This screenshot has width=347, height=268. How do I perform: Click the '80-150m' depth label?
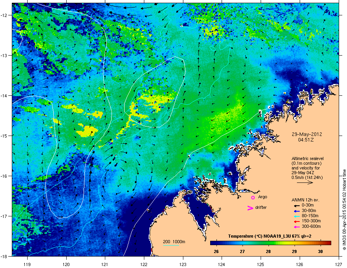click(310, 216)
